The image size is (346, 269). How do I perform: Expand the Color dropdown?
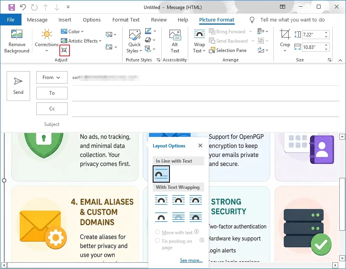(72, 31)
